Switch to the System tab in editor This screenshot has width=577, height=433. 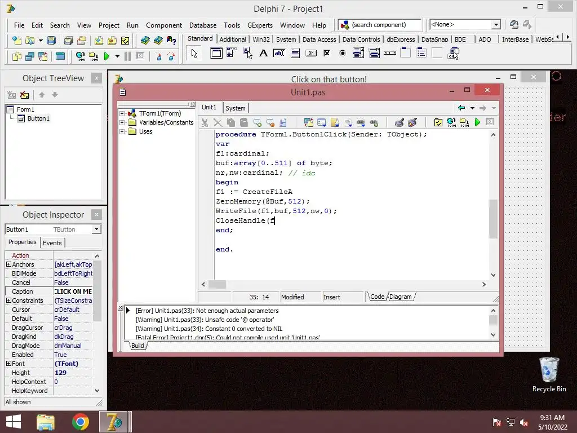[x=236, y=108]
